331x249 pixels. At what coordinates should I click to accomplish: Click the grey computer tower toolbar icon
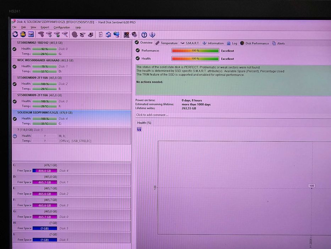click(90, 34)
